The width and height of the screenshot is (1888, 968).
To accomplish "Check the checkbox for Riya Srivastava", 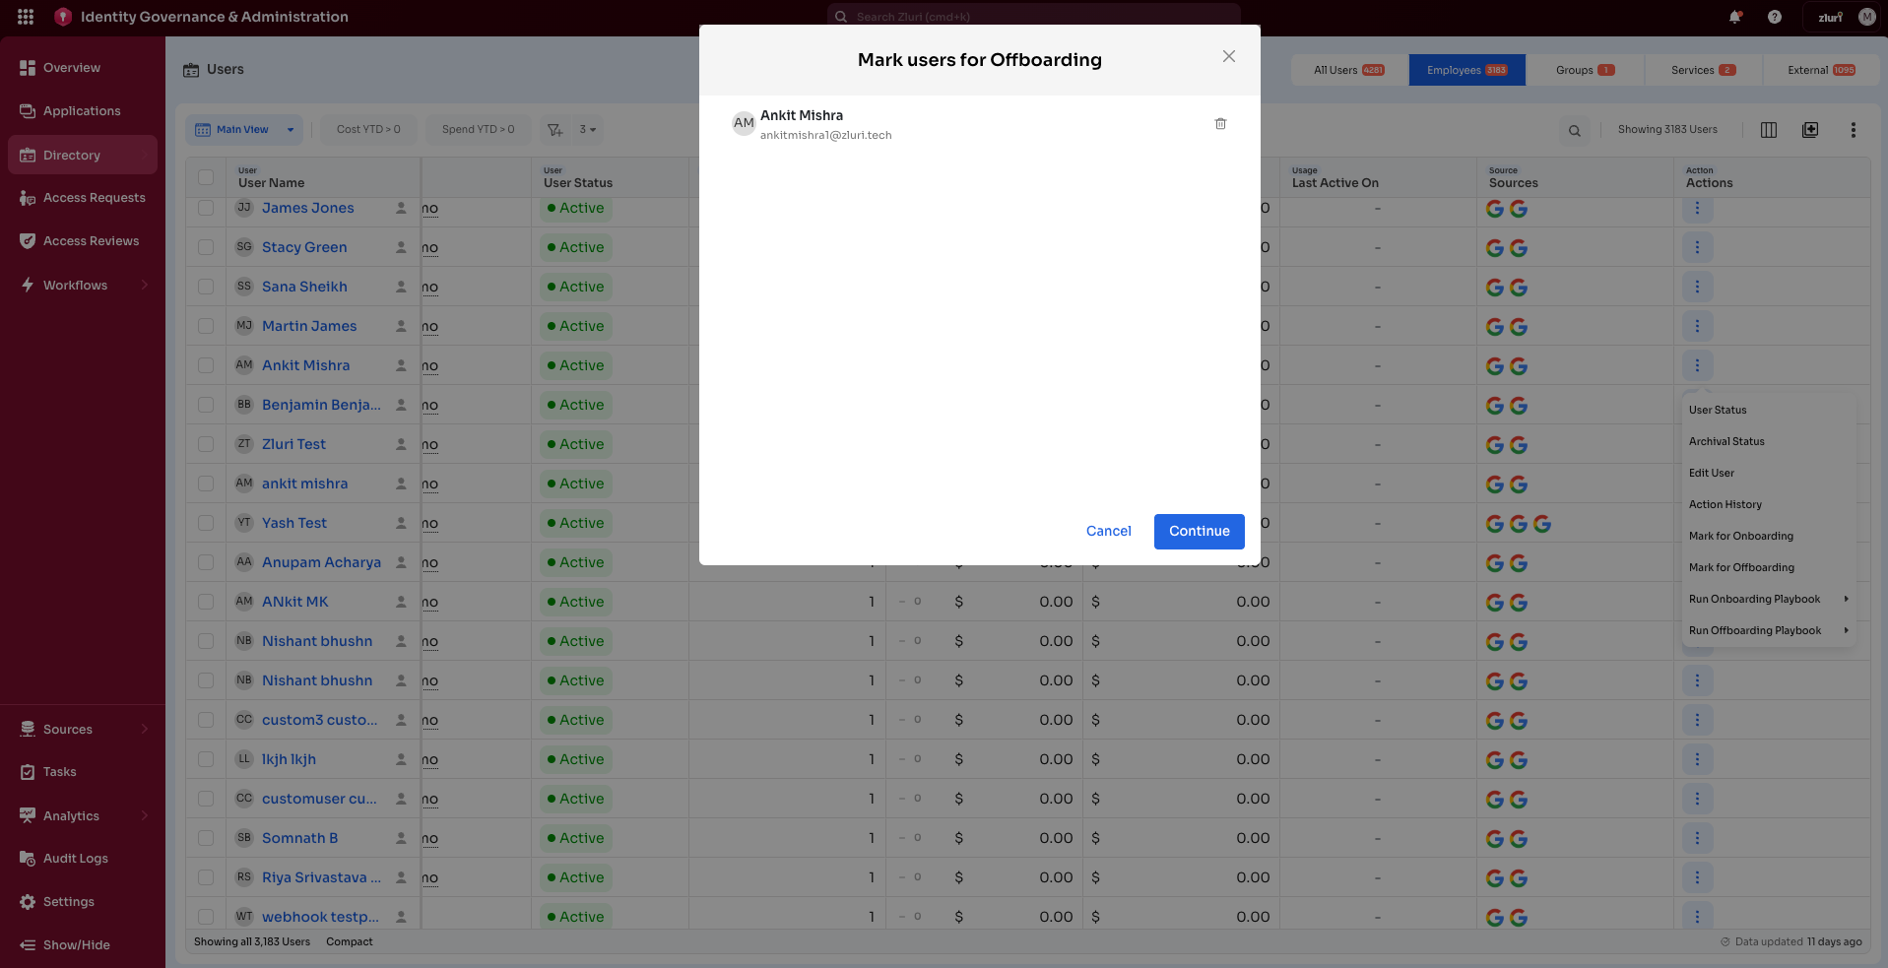I will tap(206, 877).
